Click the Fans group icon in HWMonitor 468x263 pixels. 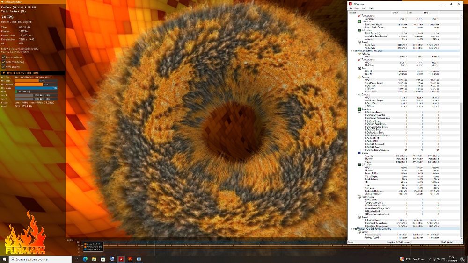(x=359, y=68)
